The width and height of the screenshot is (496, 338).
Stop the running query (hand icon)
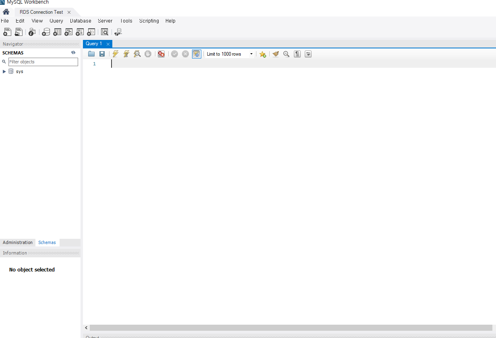coord(148,54)
